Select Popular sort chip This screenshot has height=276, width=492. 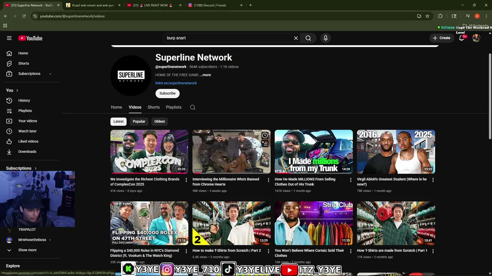(x=139, y=122)
